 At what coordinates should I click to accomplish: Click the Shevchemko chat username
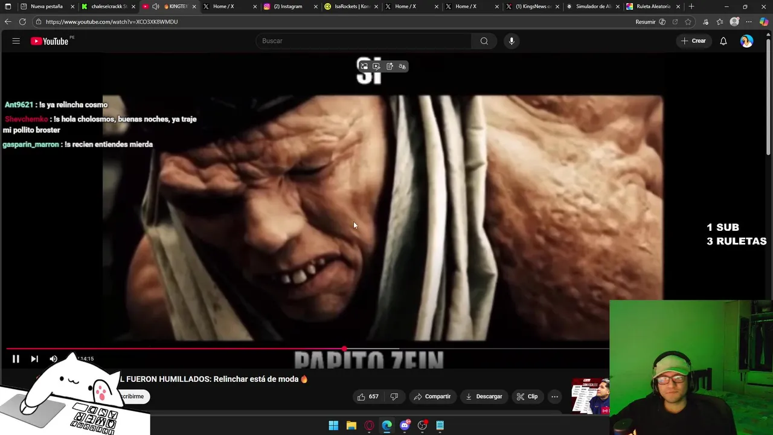tap(26, 120)
